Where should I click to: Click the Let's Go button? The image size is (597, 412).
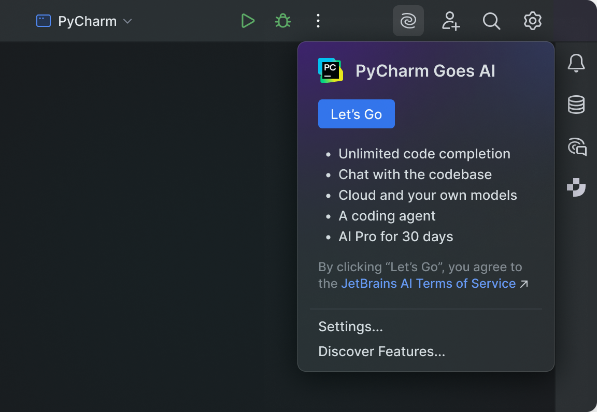356,114
